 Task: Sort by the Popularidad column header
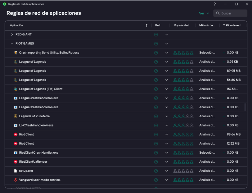(181, 25)
